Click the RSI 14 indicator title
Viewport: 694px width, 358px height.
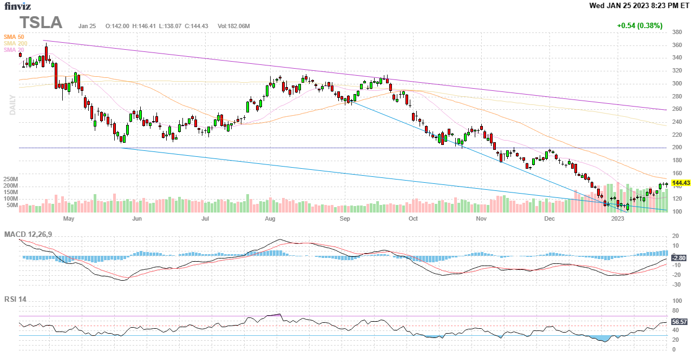[x=15, y=299]
